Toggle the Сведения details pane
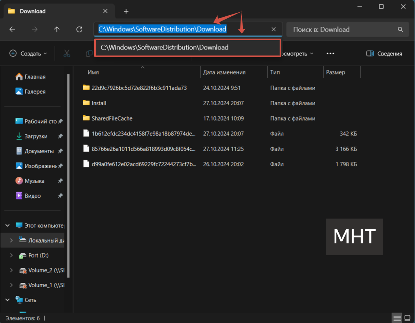The width and height of the screenshot is (415, 323). coord(384,54)
